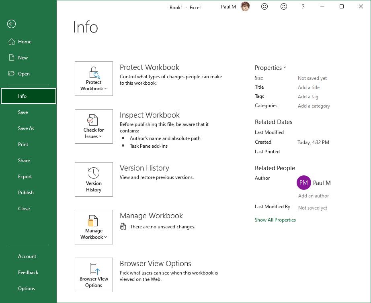Image resolution: width=371 pixels, height=303 pixels.
Task: Click 'Author's name and absolute path' bullet
Action: (x=165, y=138)
